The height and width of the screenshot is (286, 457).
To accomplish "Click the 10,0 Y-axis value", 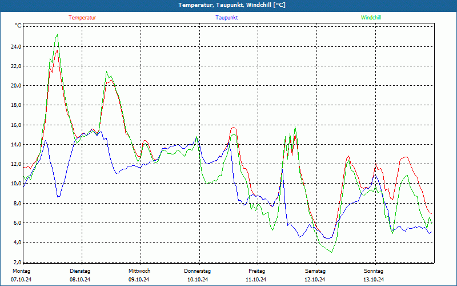I will pyautogui.click(x=15, y=184).
